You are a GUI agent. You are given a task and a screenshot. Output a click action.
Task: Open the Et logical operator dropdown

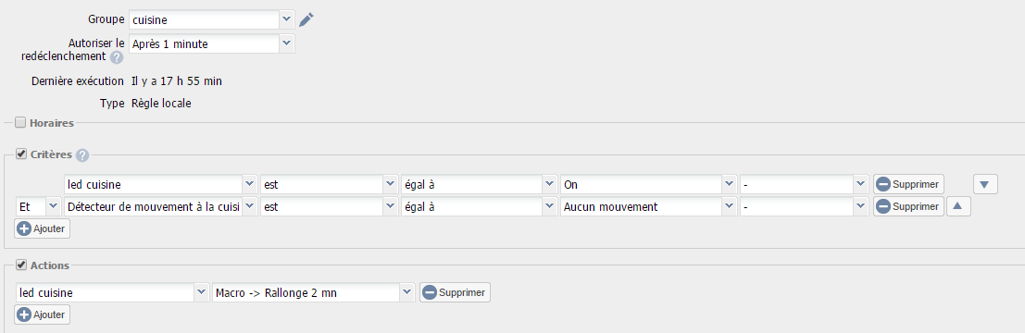tap(54, 206)
